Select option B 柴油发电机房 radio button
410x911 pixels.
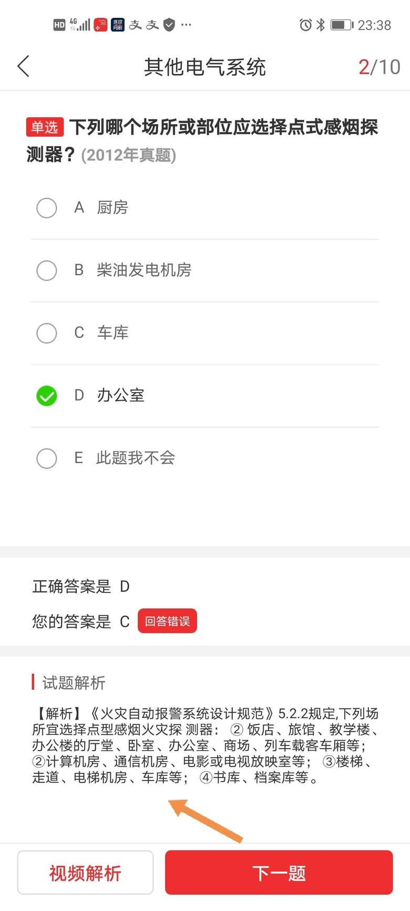tap(47, 270)
